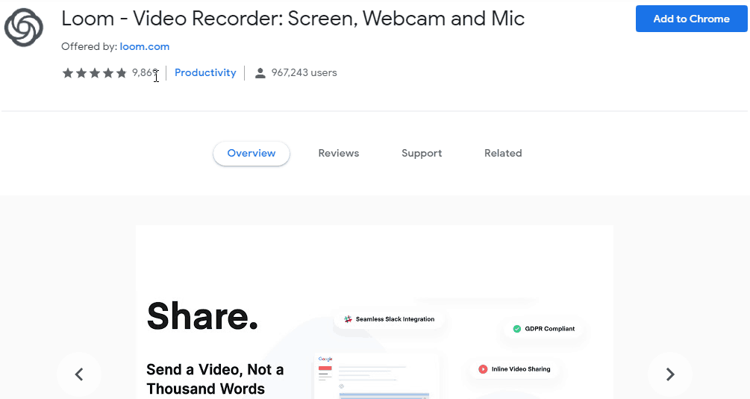
Task: Open the Productivity category link
Action: pos(205,72)
